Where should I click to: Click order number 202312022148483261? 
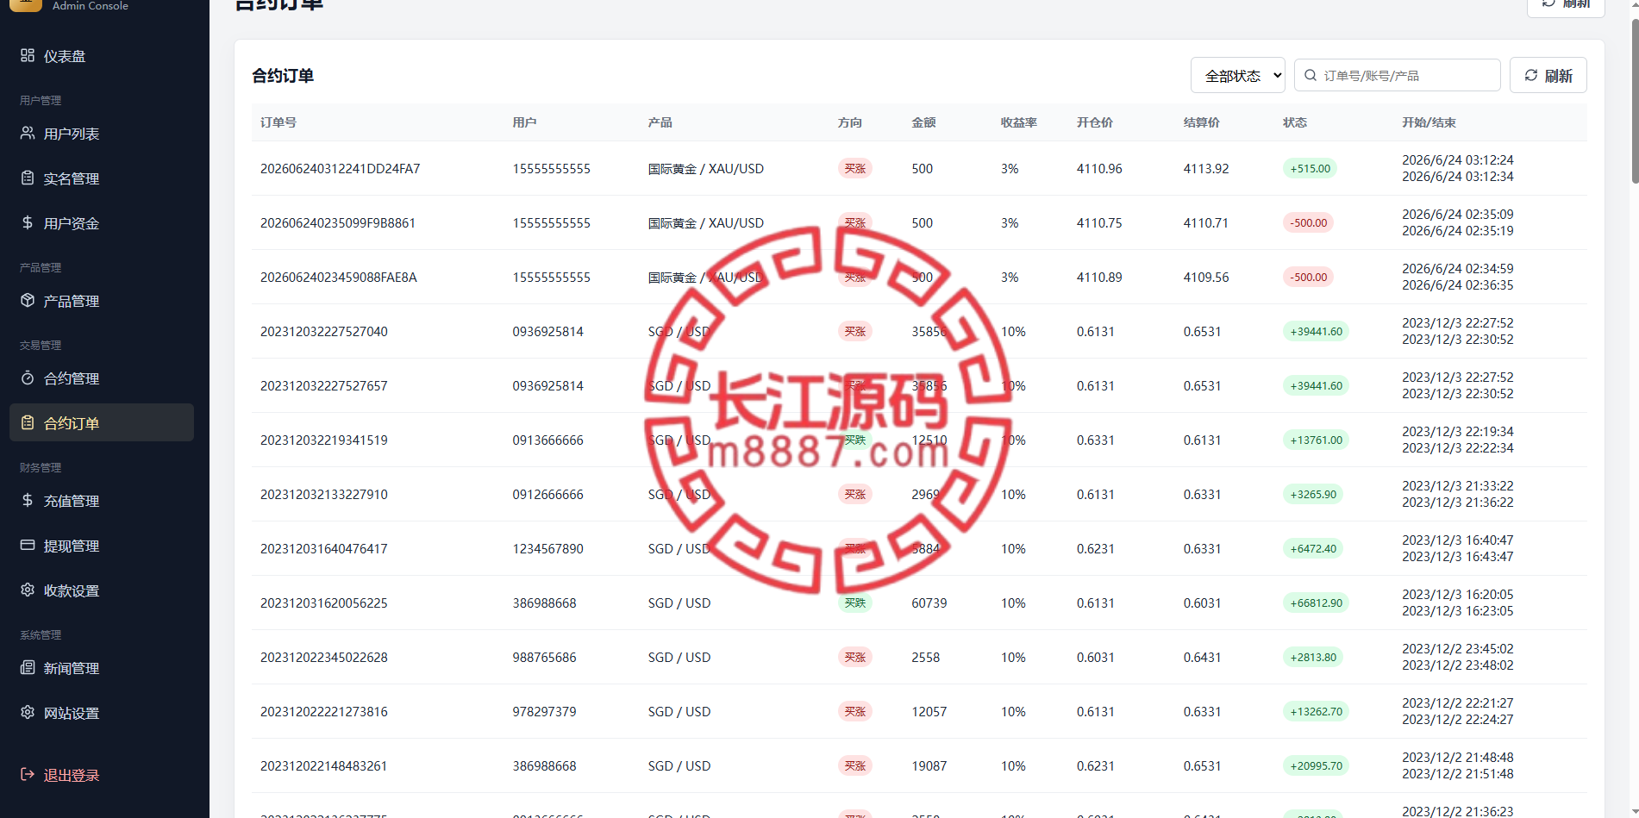coord(324,765)
